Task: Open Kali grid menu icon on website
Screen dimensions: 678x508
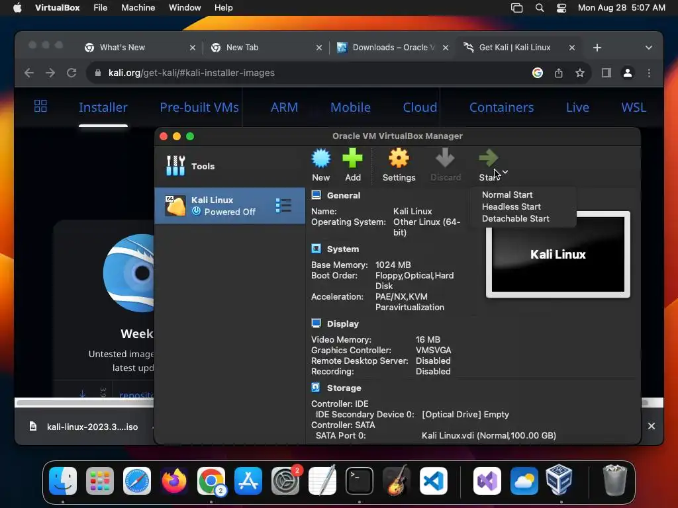Action: click(40, 106)
